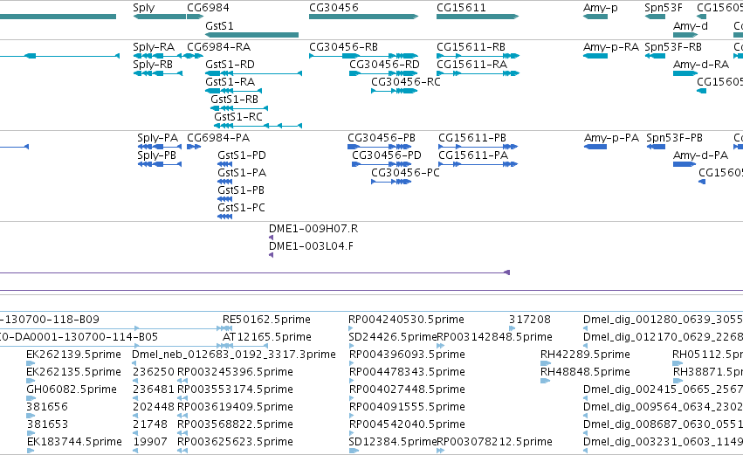Click the CG30456 gene label

(334, 8)
